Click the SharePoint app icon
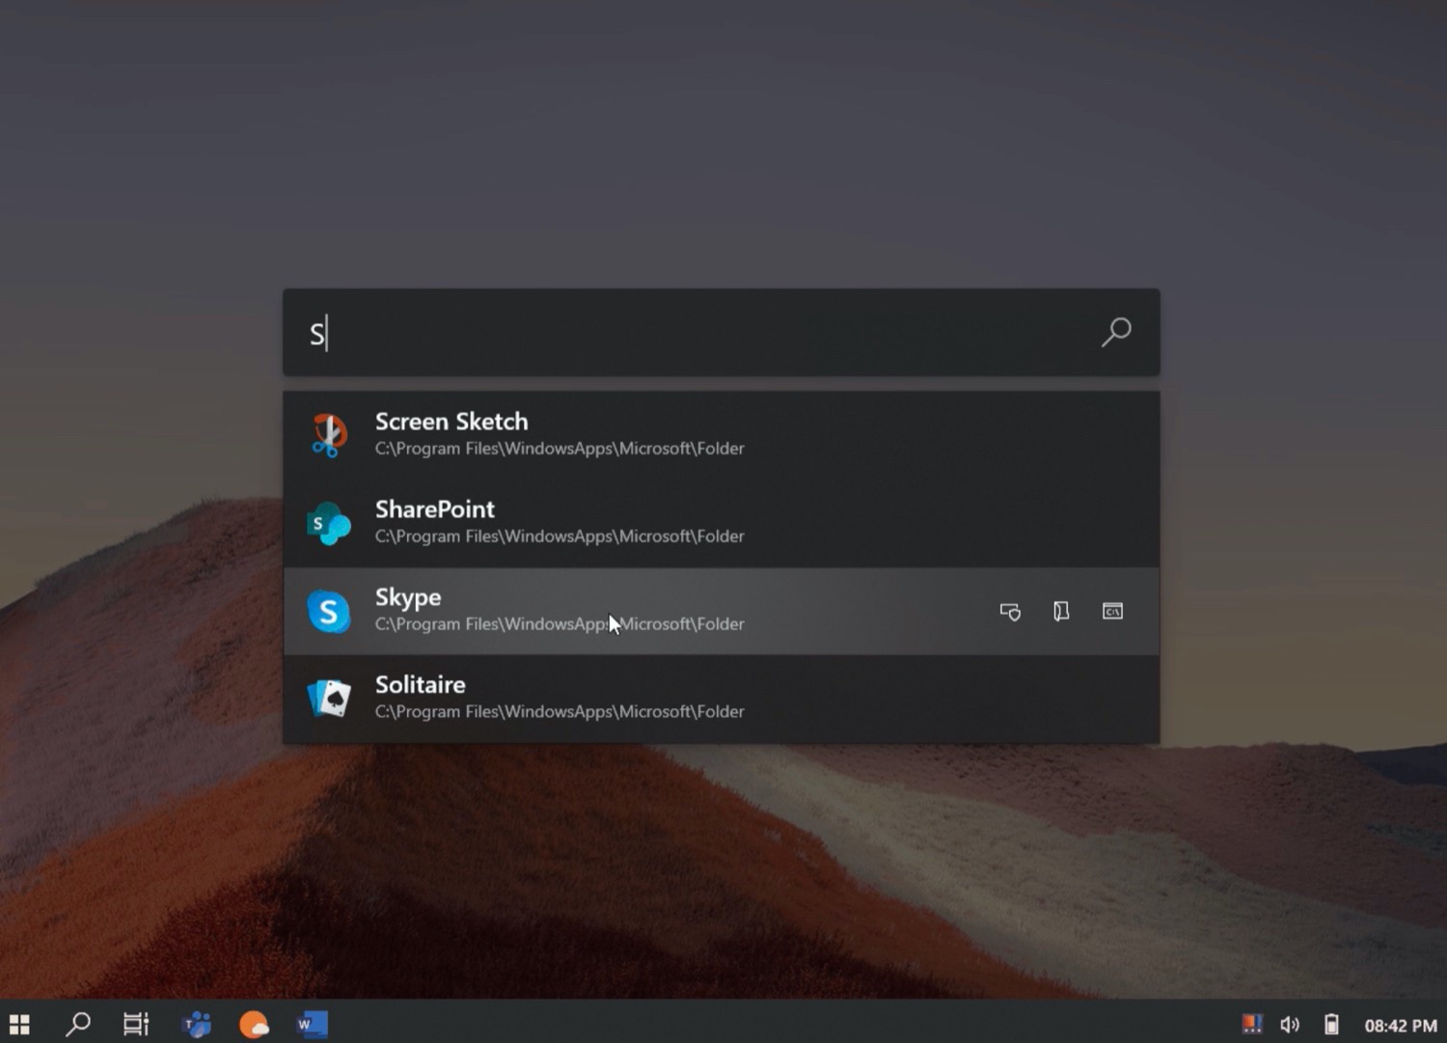Viewport: 1447px width, 1043px height. pyautogui.click(x=329, y=523)
